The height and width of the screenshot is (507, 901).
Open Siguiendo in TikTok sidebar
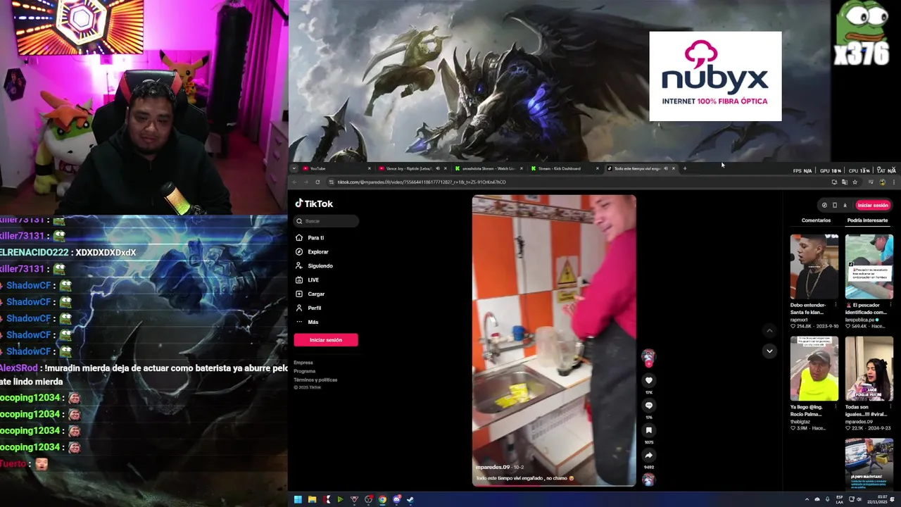pyautogui.click(x=315, y=266)
